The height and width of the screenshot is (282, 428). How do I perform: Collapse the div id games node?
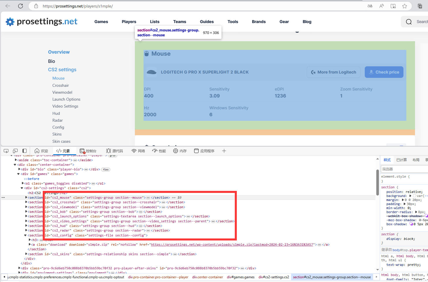tap(18, 174)
